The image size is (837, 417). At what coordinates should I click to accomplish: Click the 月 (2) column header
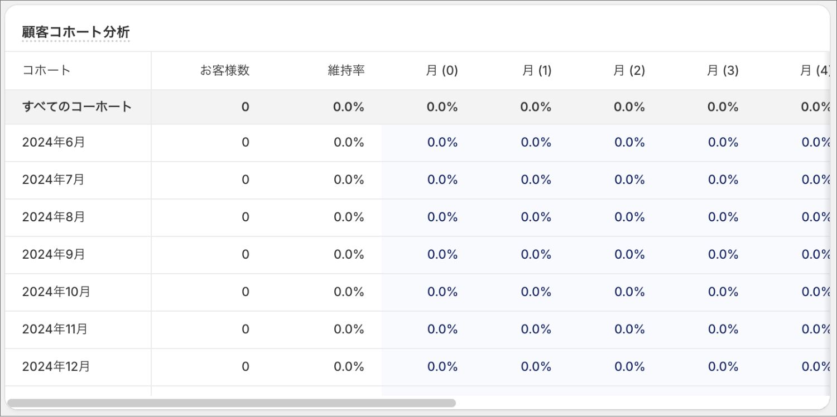point(629,70)
